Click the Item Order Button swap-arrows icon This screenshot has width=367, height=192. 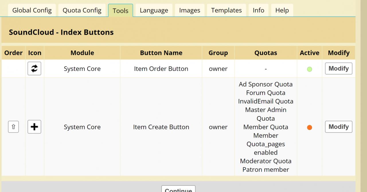[x=34, y=68]
